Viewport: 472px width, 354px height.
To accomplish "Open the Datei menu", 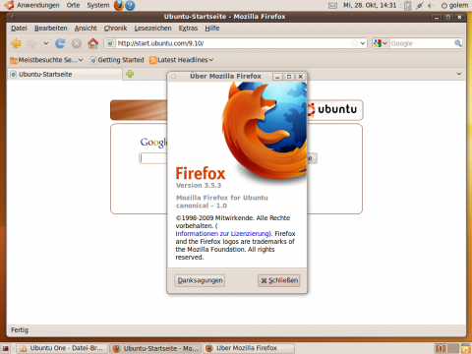I will (19, 29).
